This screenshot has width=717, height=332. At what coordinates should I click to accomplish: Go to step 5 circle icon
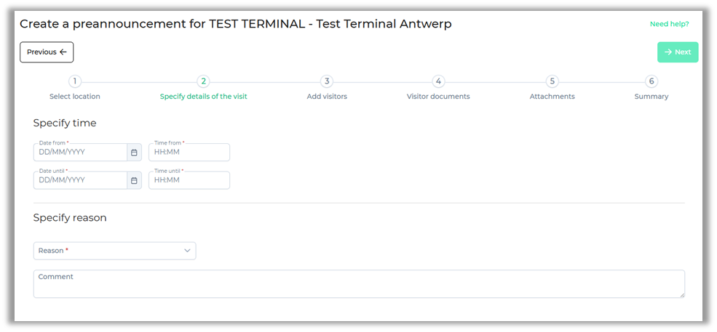(552, 81)
